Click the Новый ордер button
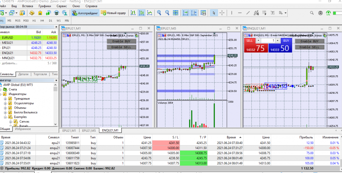The image size is (342, 173). [113, 13]
